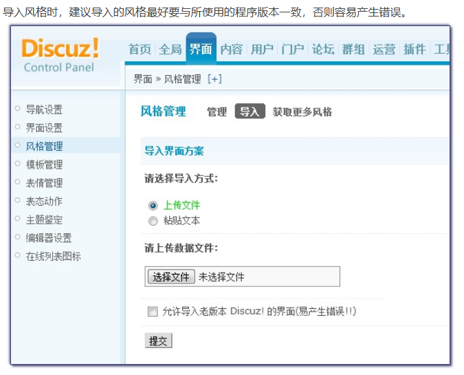Click the 选择文件 file chooser button
Screen dimensions: 464x375
[x=171, y=277]
